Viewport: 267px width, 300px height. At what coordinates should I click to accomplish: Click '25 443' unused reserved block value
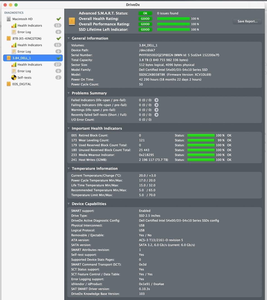tap(144, 150)
